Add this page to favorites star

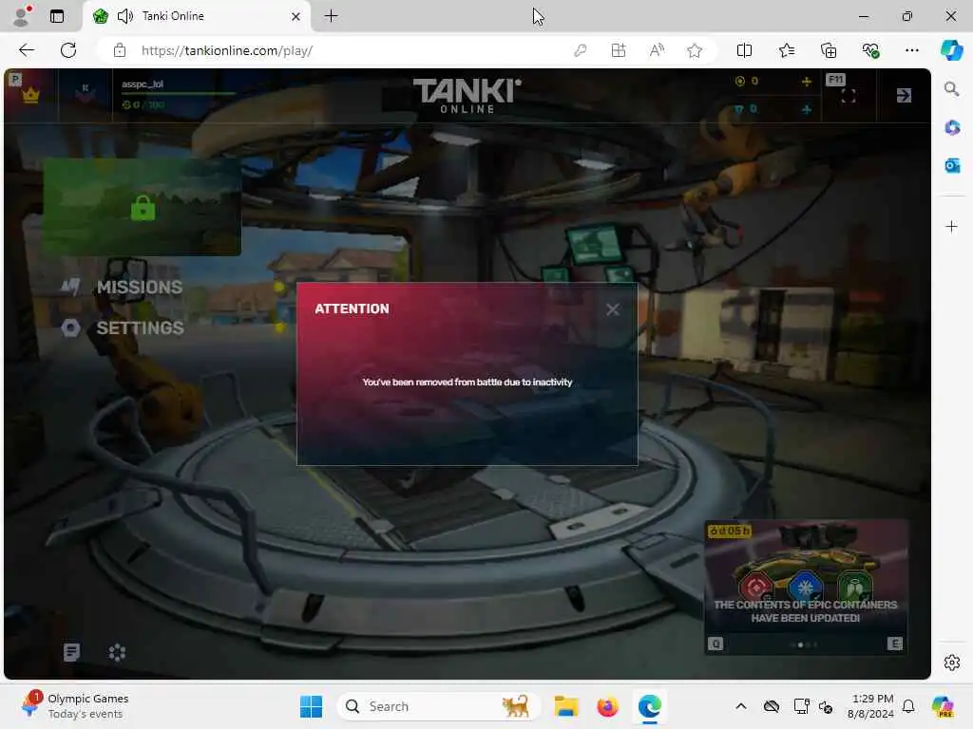pyautogui.click(x=695, y=50)
